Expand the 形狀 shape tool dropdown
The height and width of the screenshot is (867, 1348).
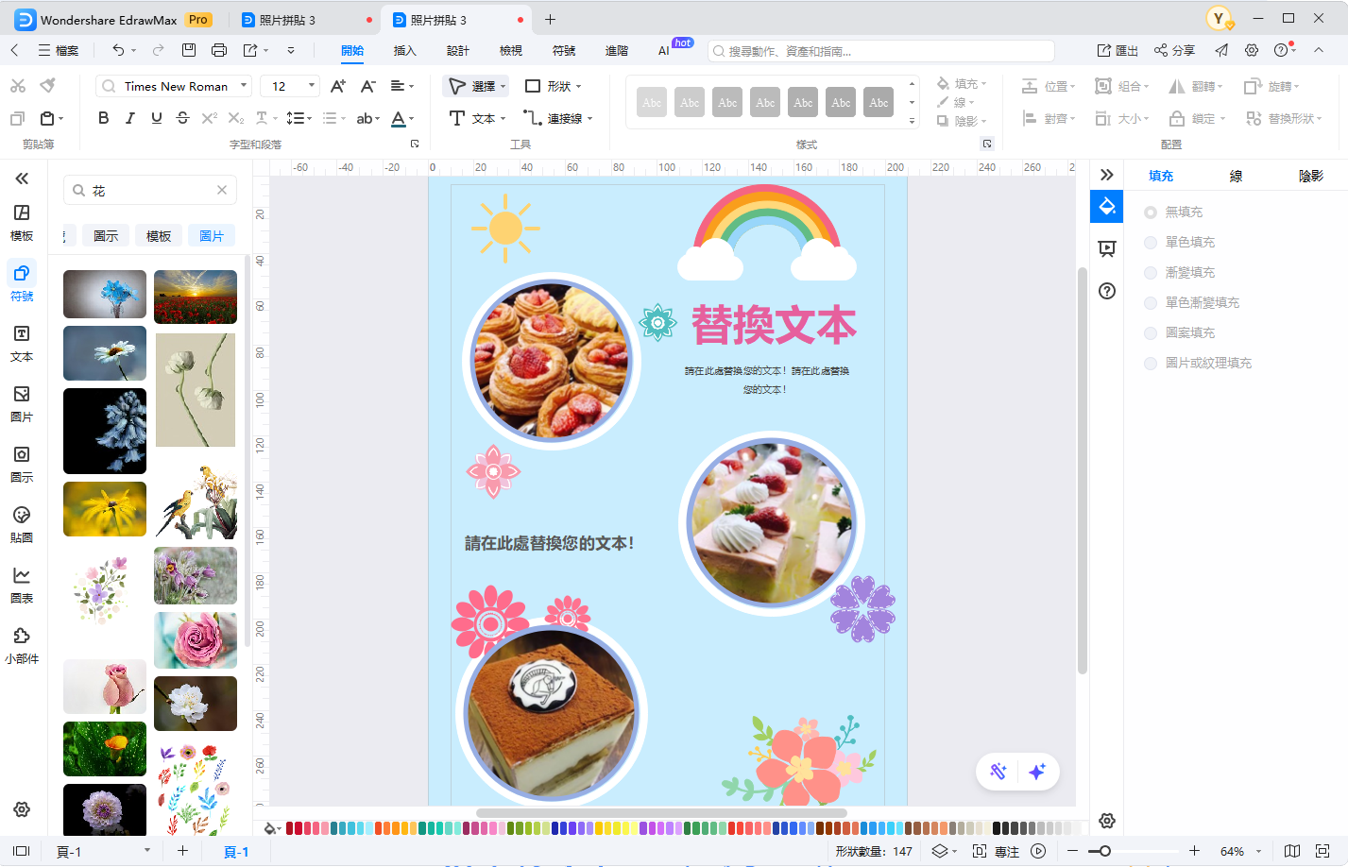[578, 86]
